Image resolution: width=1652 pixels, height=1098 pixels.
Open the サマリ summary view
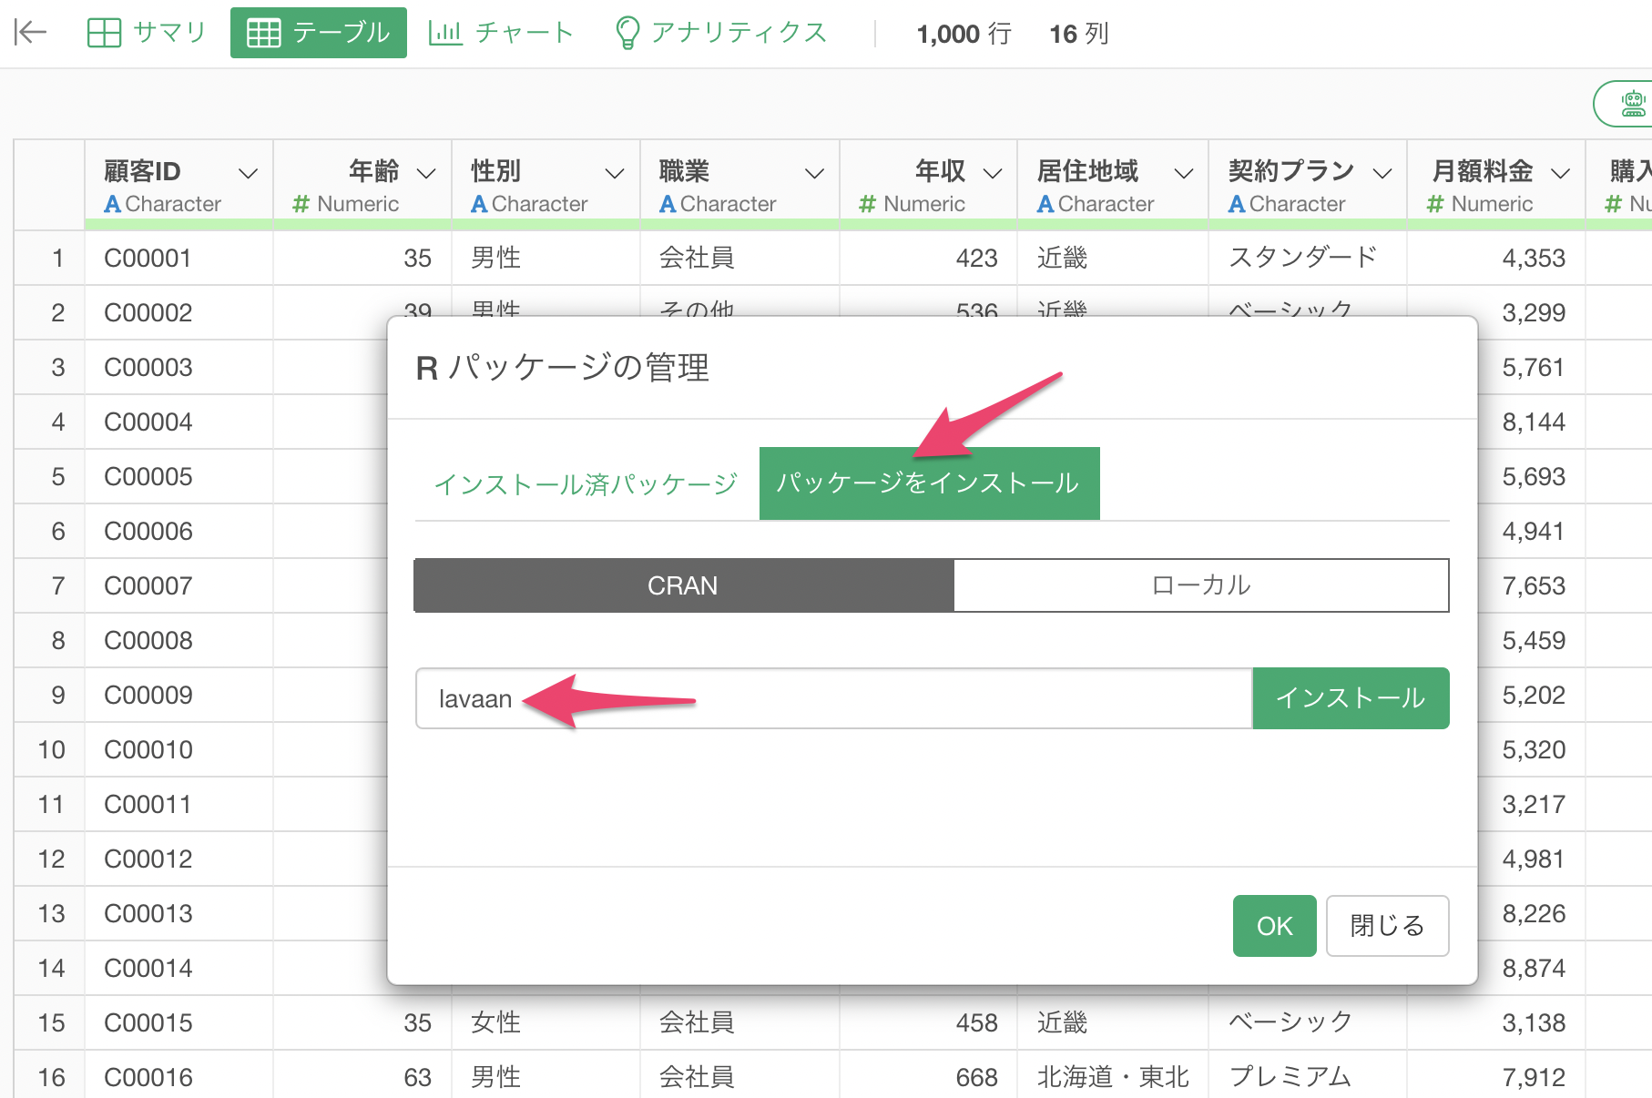(147, 33)
